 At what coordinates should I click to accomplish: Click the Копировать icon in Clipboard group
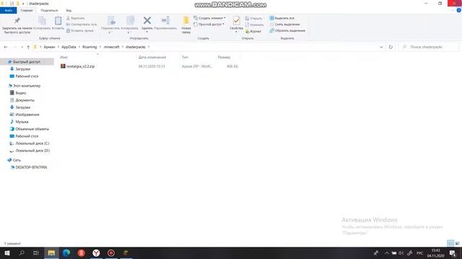click(x=42, y=23)
